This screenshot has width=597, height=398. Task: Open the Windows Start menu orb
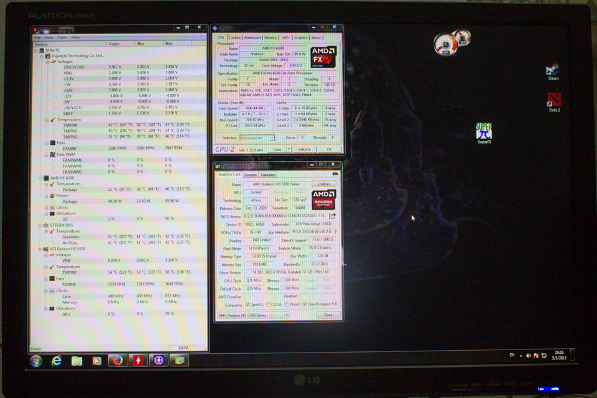[x=36, y=360]
